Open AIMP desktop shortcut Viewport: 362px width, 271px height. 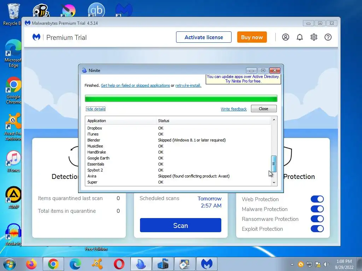(x=13, y=198)
